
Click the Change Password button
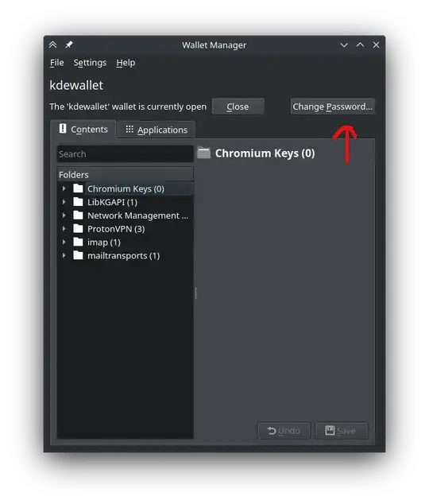(332, 107)
